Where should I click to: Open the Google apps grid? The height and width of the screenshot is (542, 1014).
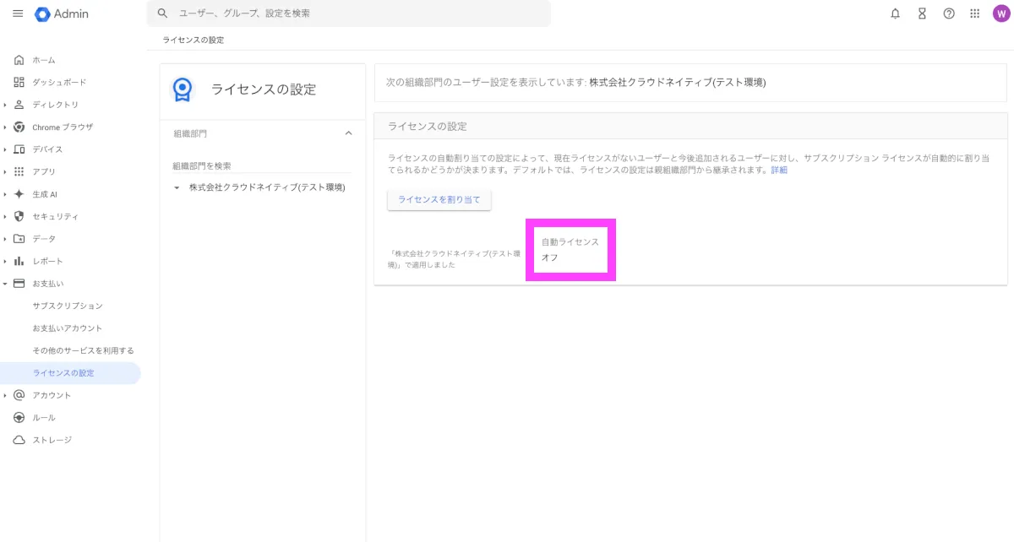[x=974, y=14]
